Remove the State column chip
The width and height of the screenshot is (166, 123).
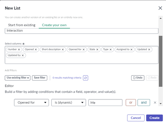click(x=97, y=49)
